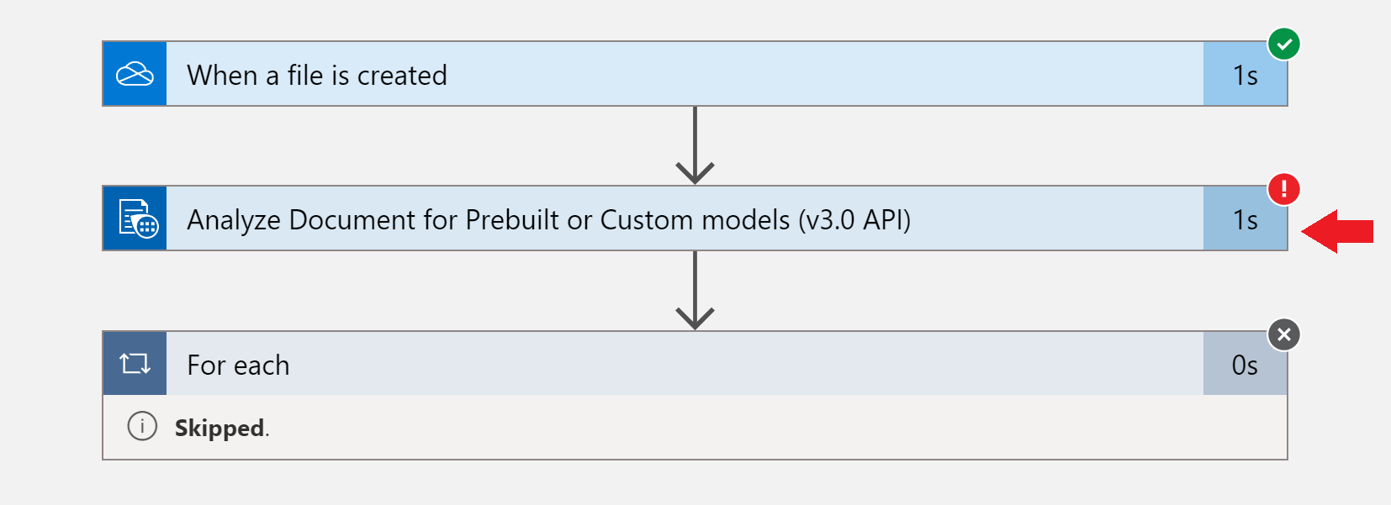Click the green success checkmark badge
The height and width of the screenshot is (505, 1391).
point(1284,45)
